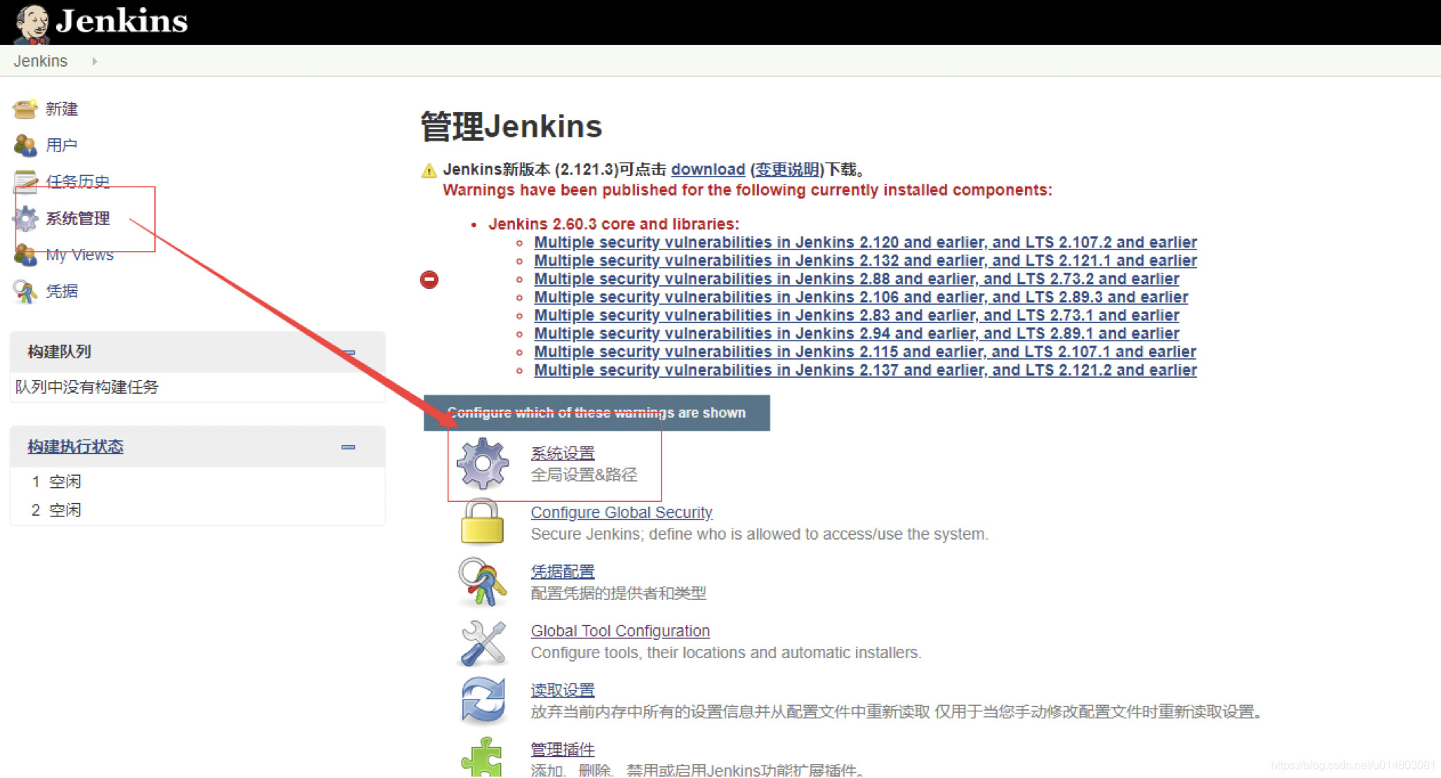Open My Views in the sidebar
Viewport: 1441px width, 778px height.
point(80,254)
